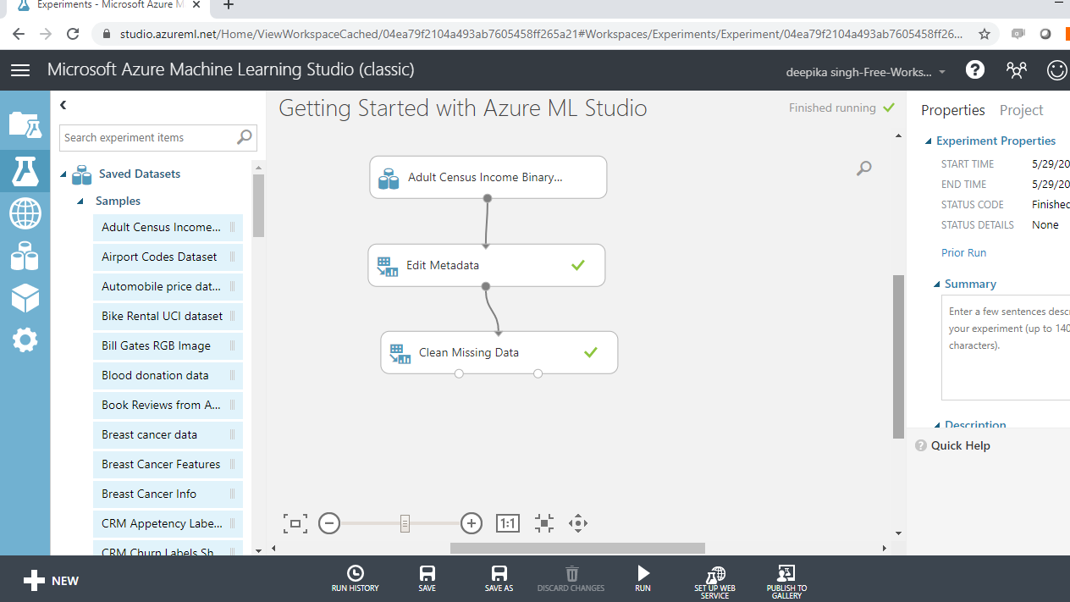Select Airport Codes Dataset
Image resolution: width=1070 pixels, height=602 pixels.
pos(168,257)
